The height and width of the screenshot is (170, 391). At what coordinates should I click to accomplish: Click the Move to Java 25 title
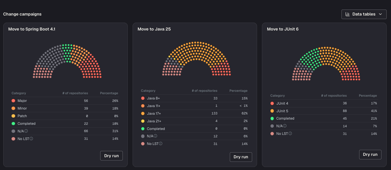tap(154, 29)
